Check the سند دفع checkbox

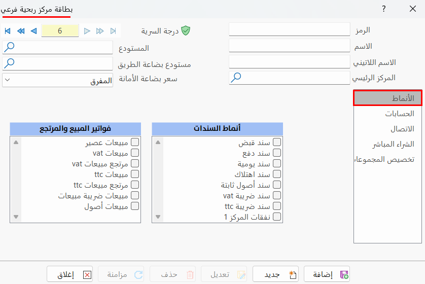click(277, 153)
